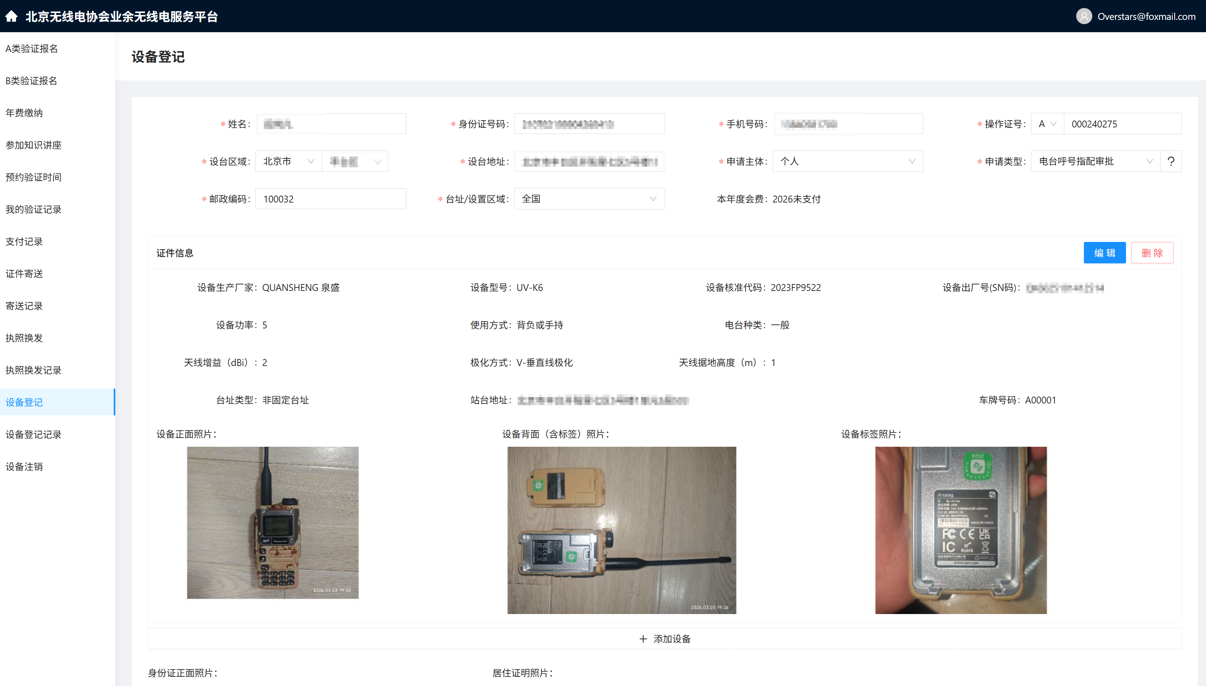The width and height of the screenshot is (1206, 686).
Task: Click the question mark help icon
Action: tap(1171, 161)
